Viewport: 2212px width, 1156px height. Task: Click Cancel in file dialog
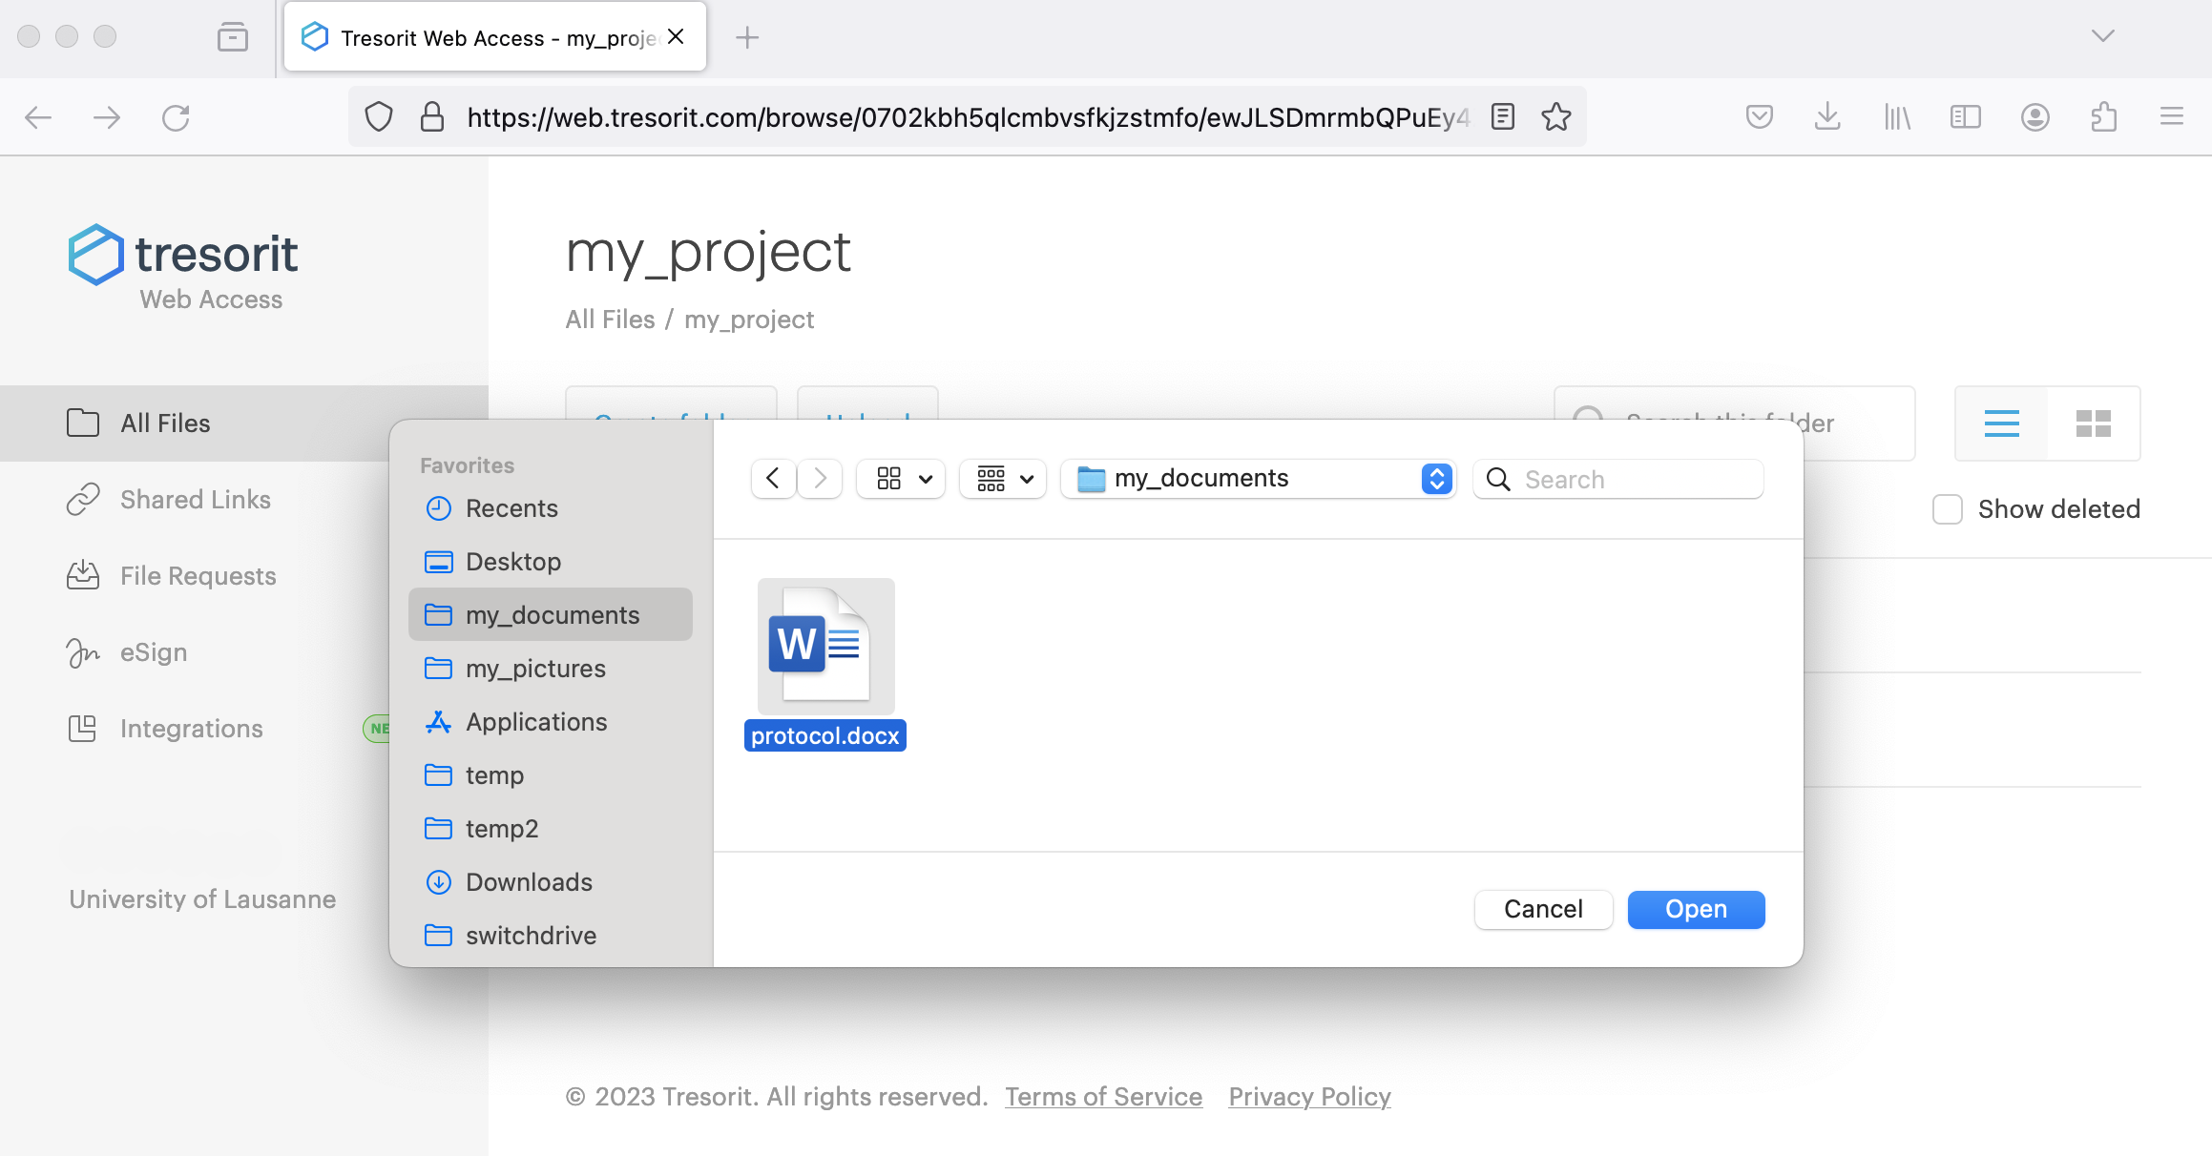click(x=1542, y=909)
